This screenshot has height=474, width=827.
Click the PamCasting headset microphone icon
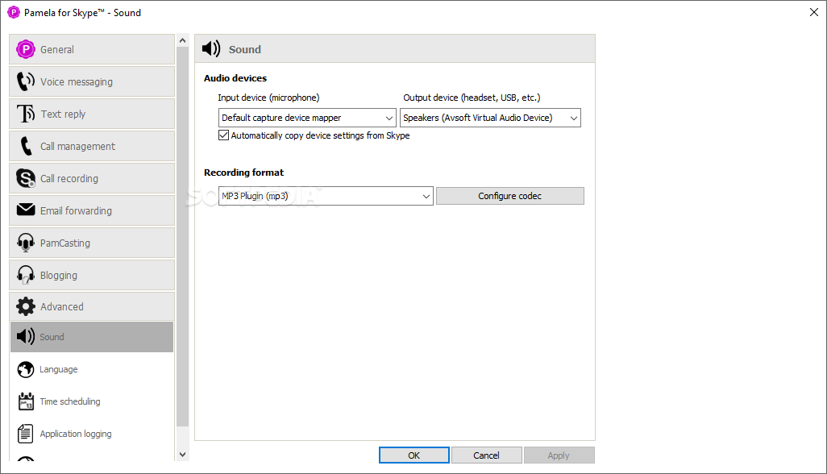pyautogui.click(x=25, y=243)
